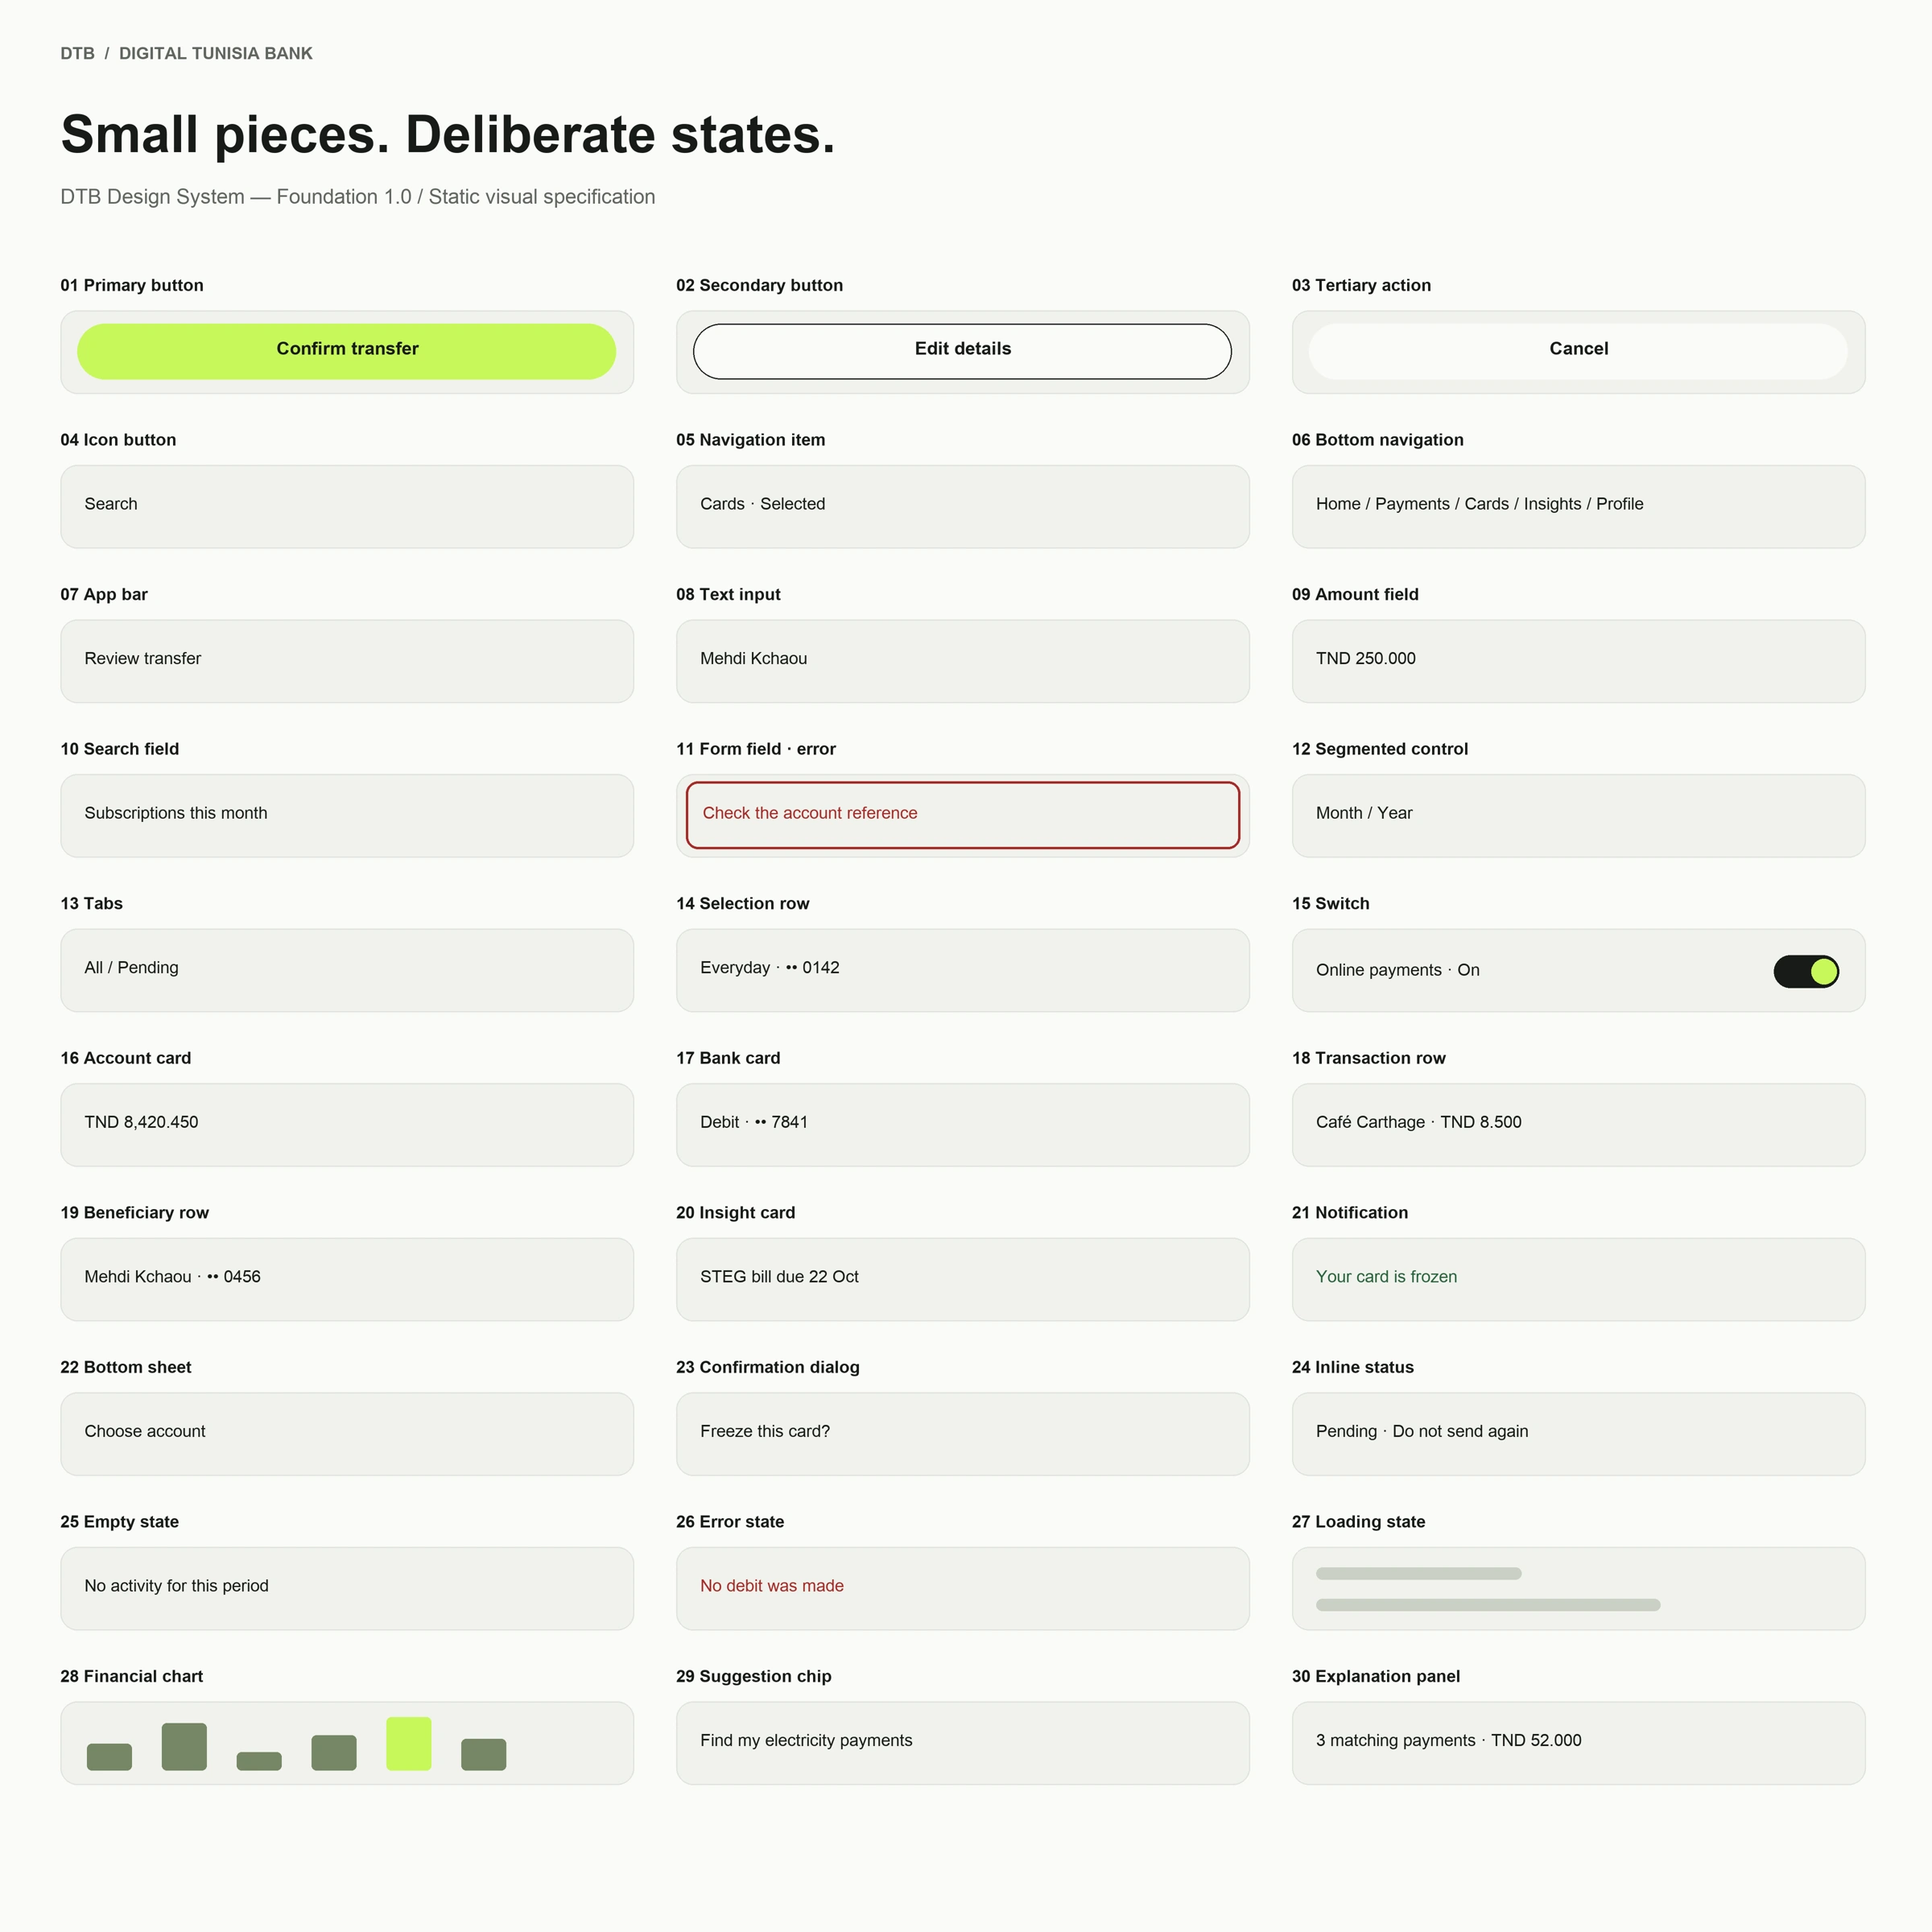This screenshot has width=1932, height=1932.
Task: Select the Cards · Selected navigation item
Action: coord(962,506)
